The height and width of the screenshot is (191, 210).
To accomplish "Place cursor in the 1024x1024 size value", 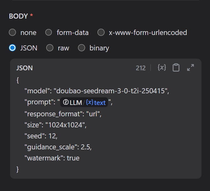I will click(65, 125).
